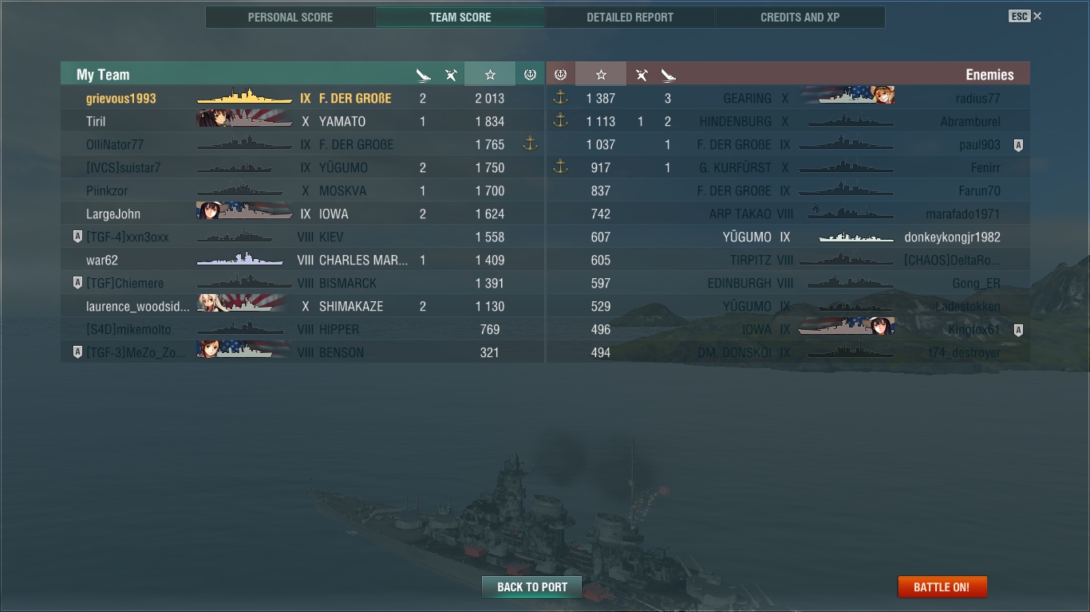Click Tiril's Yamato ship thumbnail

point(244,121)
